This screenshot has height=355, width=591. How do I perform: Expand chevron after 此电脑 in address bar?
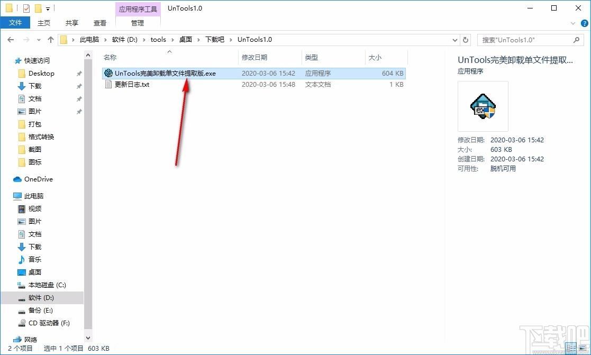[x=105, y=40]
